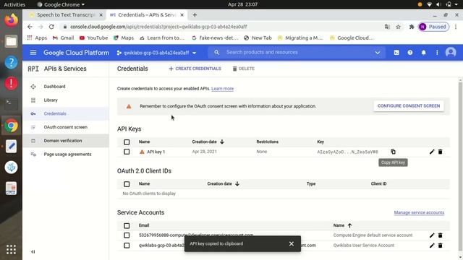Open the system status menu arrow

point(456,4)
